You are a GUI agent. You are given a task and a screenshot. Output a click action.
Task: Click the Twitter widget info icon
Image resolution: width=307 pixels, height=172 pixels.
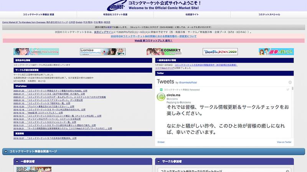pyautogui.click(x=290, y=82)
